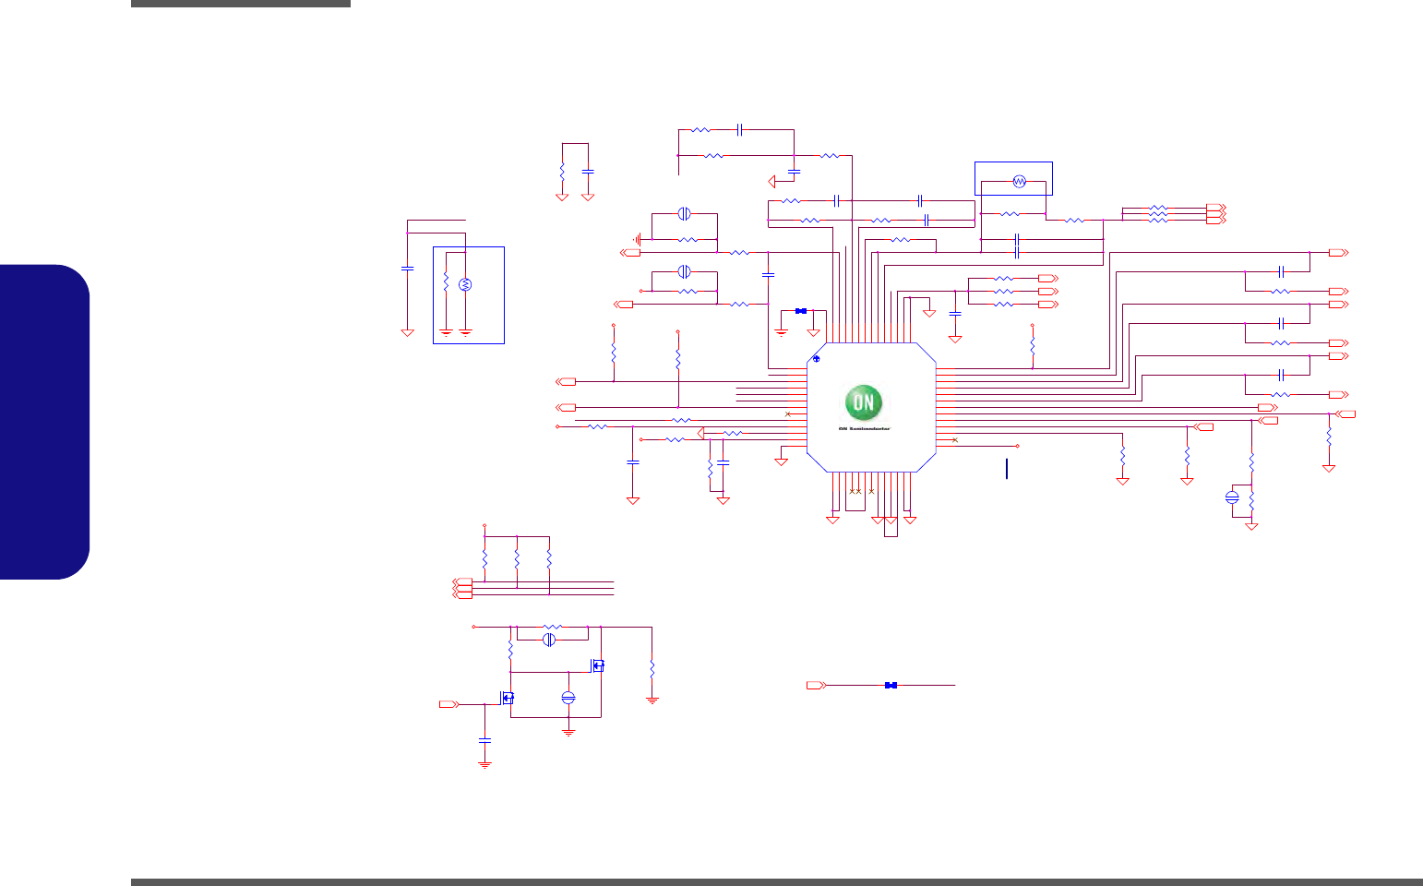Click the input port feeding the isolated bottom jumper net
The image size is (1423, 886).
[x=816, y=685]
